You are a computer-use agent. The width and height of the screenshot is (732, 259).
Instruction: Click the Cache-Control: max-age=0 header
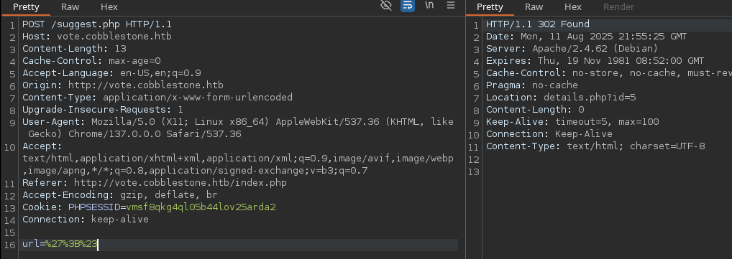tap(91, 60)
